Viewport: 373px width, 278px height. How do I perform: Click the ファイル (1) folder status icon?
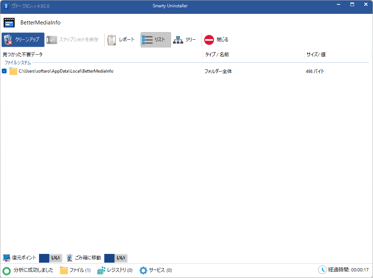64,270
